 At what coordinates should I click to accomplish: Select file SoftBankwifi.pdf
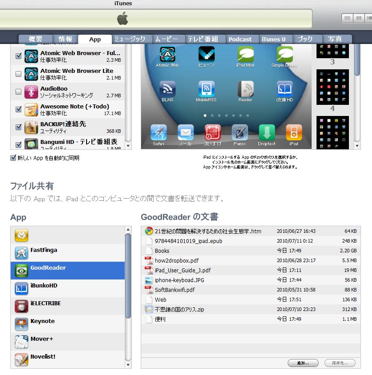click(251, 290)
